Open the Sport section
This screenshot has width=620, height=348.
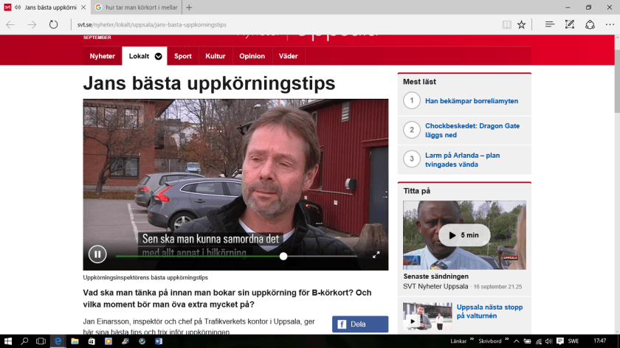pos(183,56)
